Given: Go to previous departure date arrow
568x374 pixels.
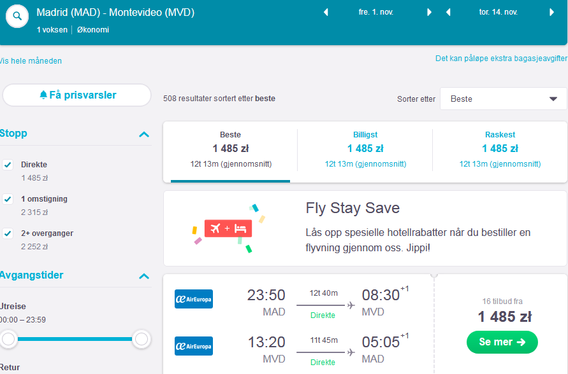Looking at the screenshot, I should (x=326, y=12).
